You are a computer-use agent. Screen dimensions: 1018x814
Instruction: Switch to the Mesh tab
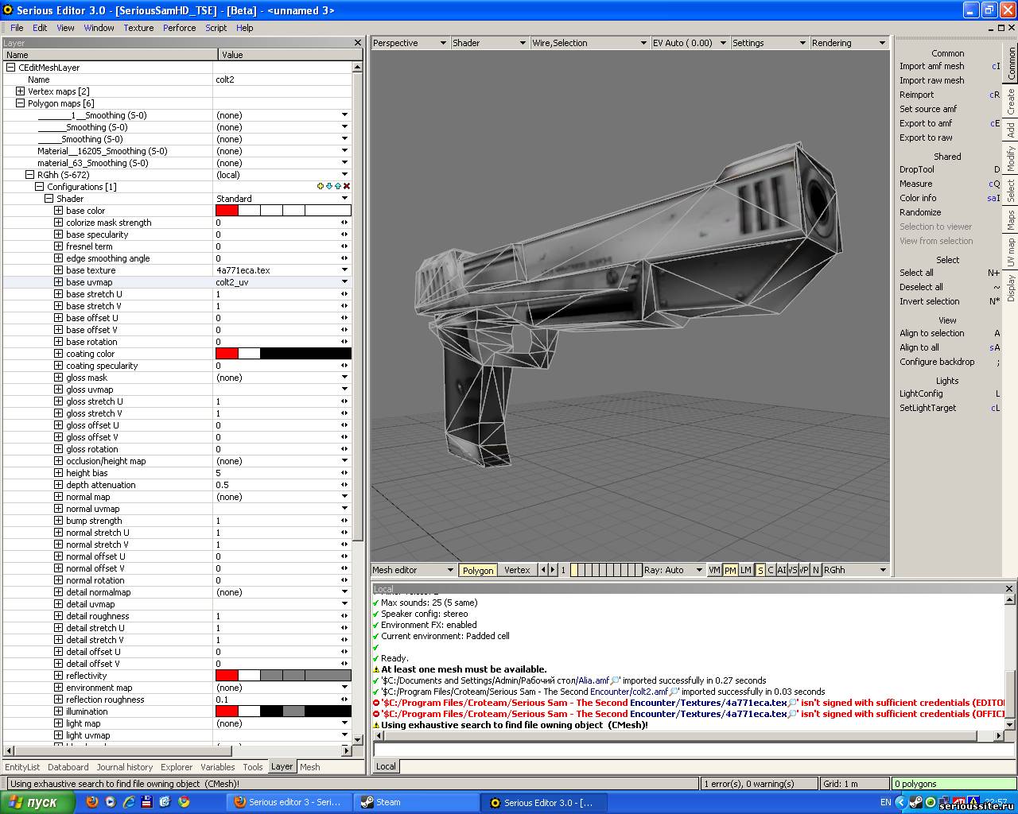point(310,767)
